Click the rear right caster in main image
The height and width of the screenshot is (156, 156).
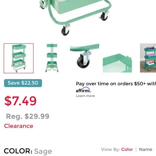[x=104, y=16]
